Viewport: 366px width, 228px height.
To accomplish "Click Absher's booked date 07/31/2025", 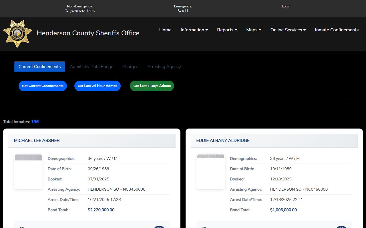I will (98, 179).
